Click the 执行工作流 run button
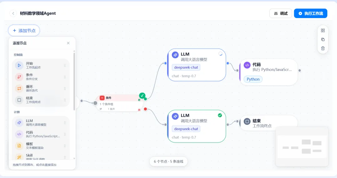 tap(310, 13)
